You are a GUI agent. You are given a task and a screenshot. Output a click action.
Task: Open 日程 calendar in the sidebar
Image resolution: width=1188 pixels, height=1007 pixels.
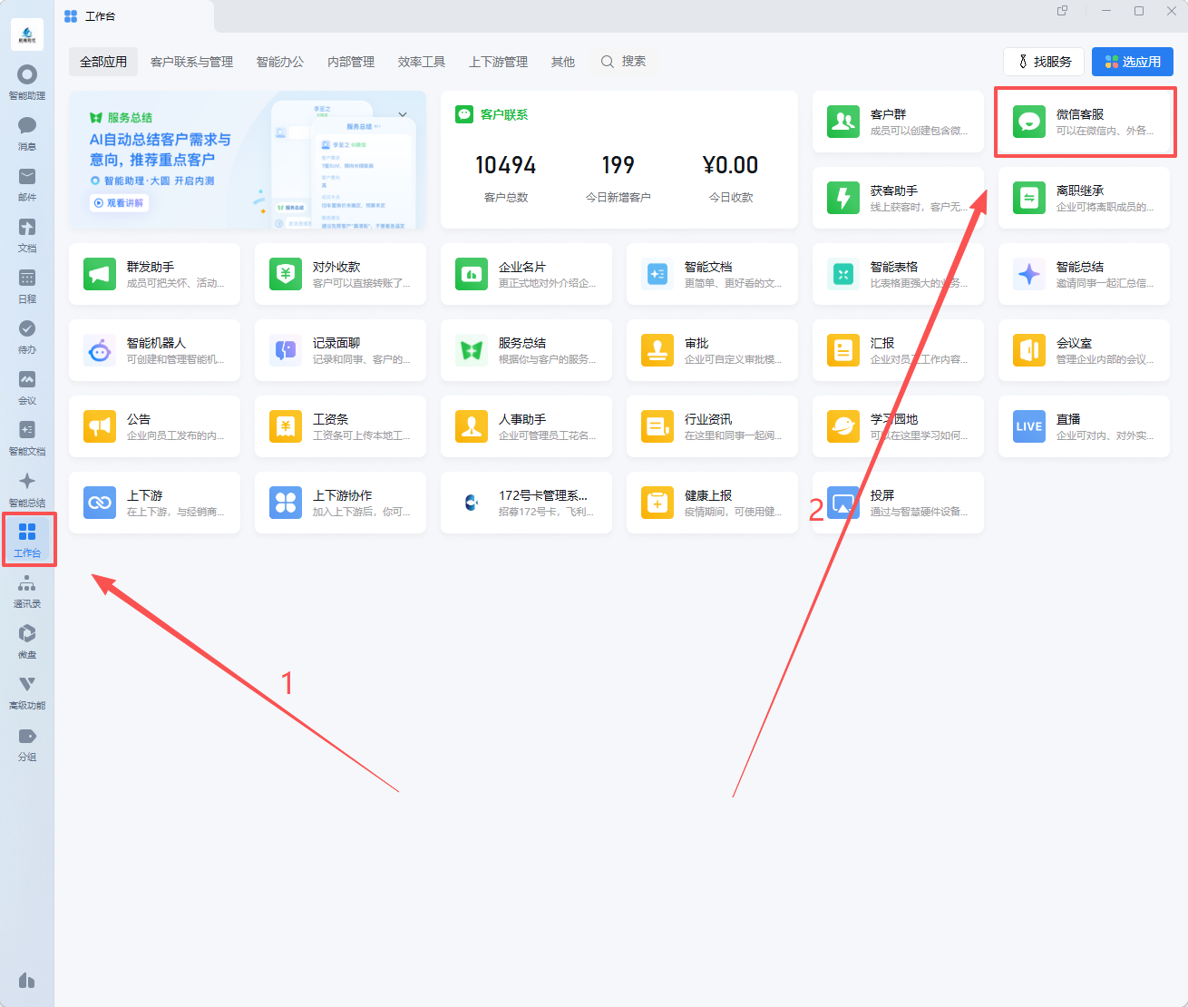[x=27, y=285]
